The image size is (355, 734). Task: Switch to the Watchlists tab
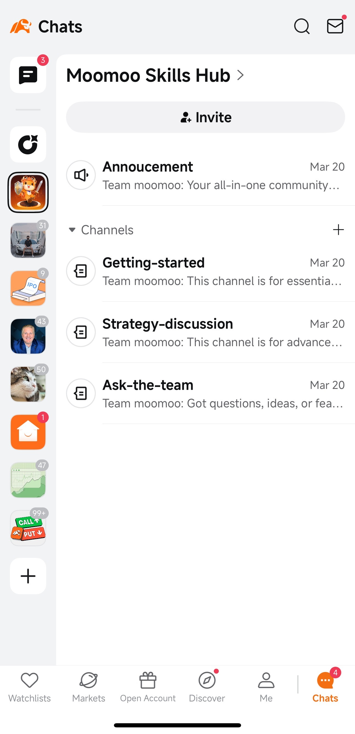point(30,687)
